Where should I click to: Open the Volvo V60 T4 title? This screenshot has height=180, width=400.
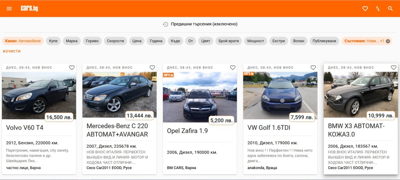[x=25, y=127]
